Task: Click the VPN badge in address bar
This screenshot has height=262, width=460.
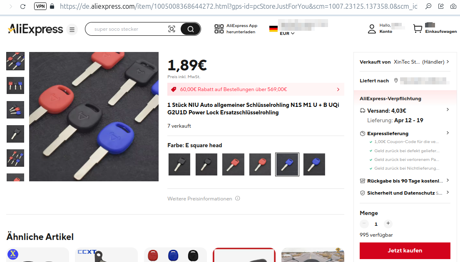Action: pos(40,6)
